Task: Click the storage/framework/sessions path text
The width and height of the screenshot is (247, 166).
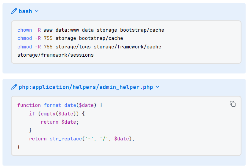Action: coord(55,55)
